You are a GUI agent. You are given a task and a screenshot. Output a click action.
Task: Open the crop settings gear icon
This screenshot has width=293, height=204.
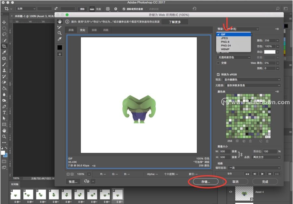click(116, 9)
